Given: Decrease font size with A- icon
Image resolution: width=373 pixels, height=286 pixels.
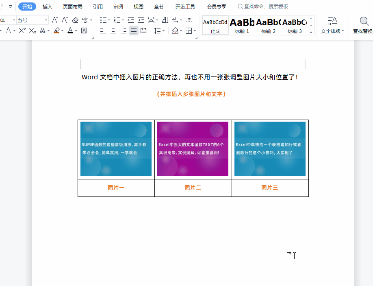Looking at the screenshot, I should click(x=65, y=20).
